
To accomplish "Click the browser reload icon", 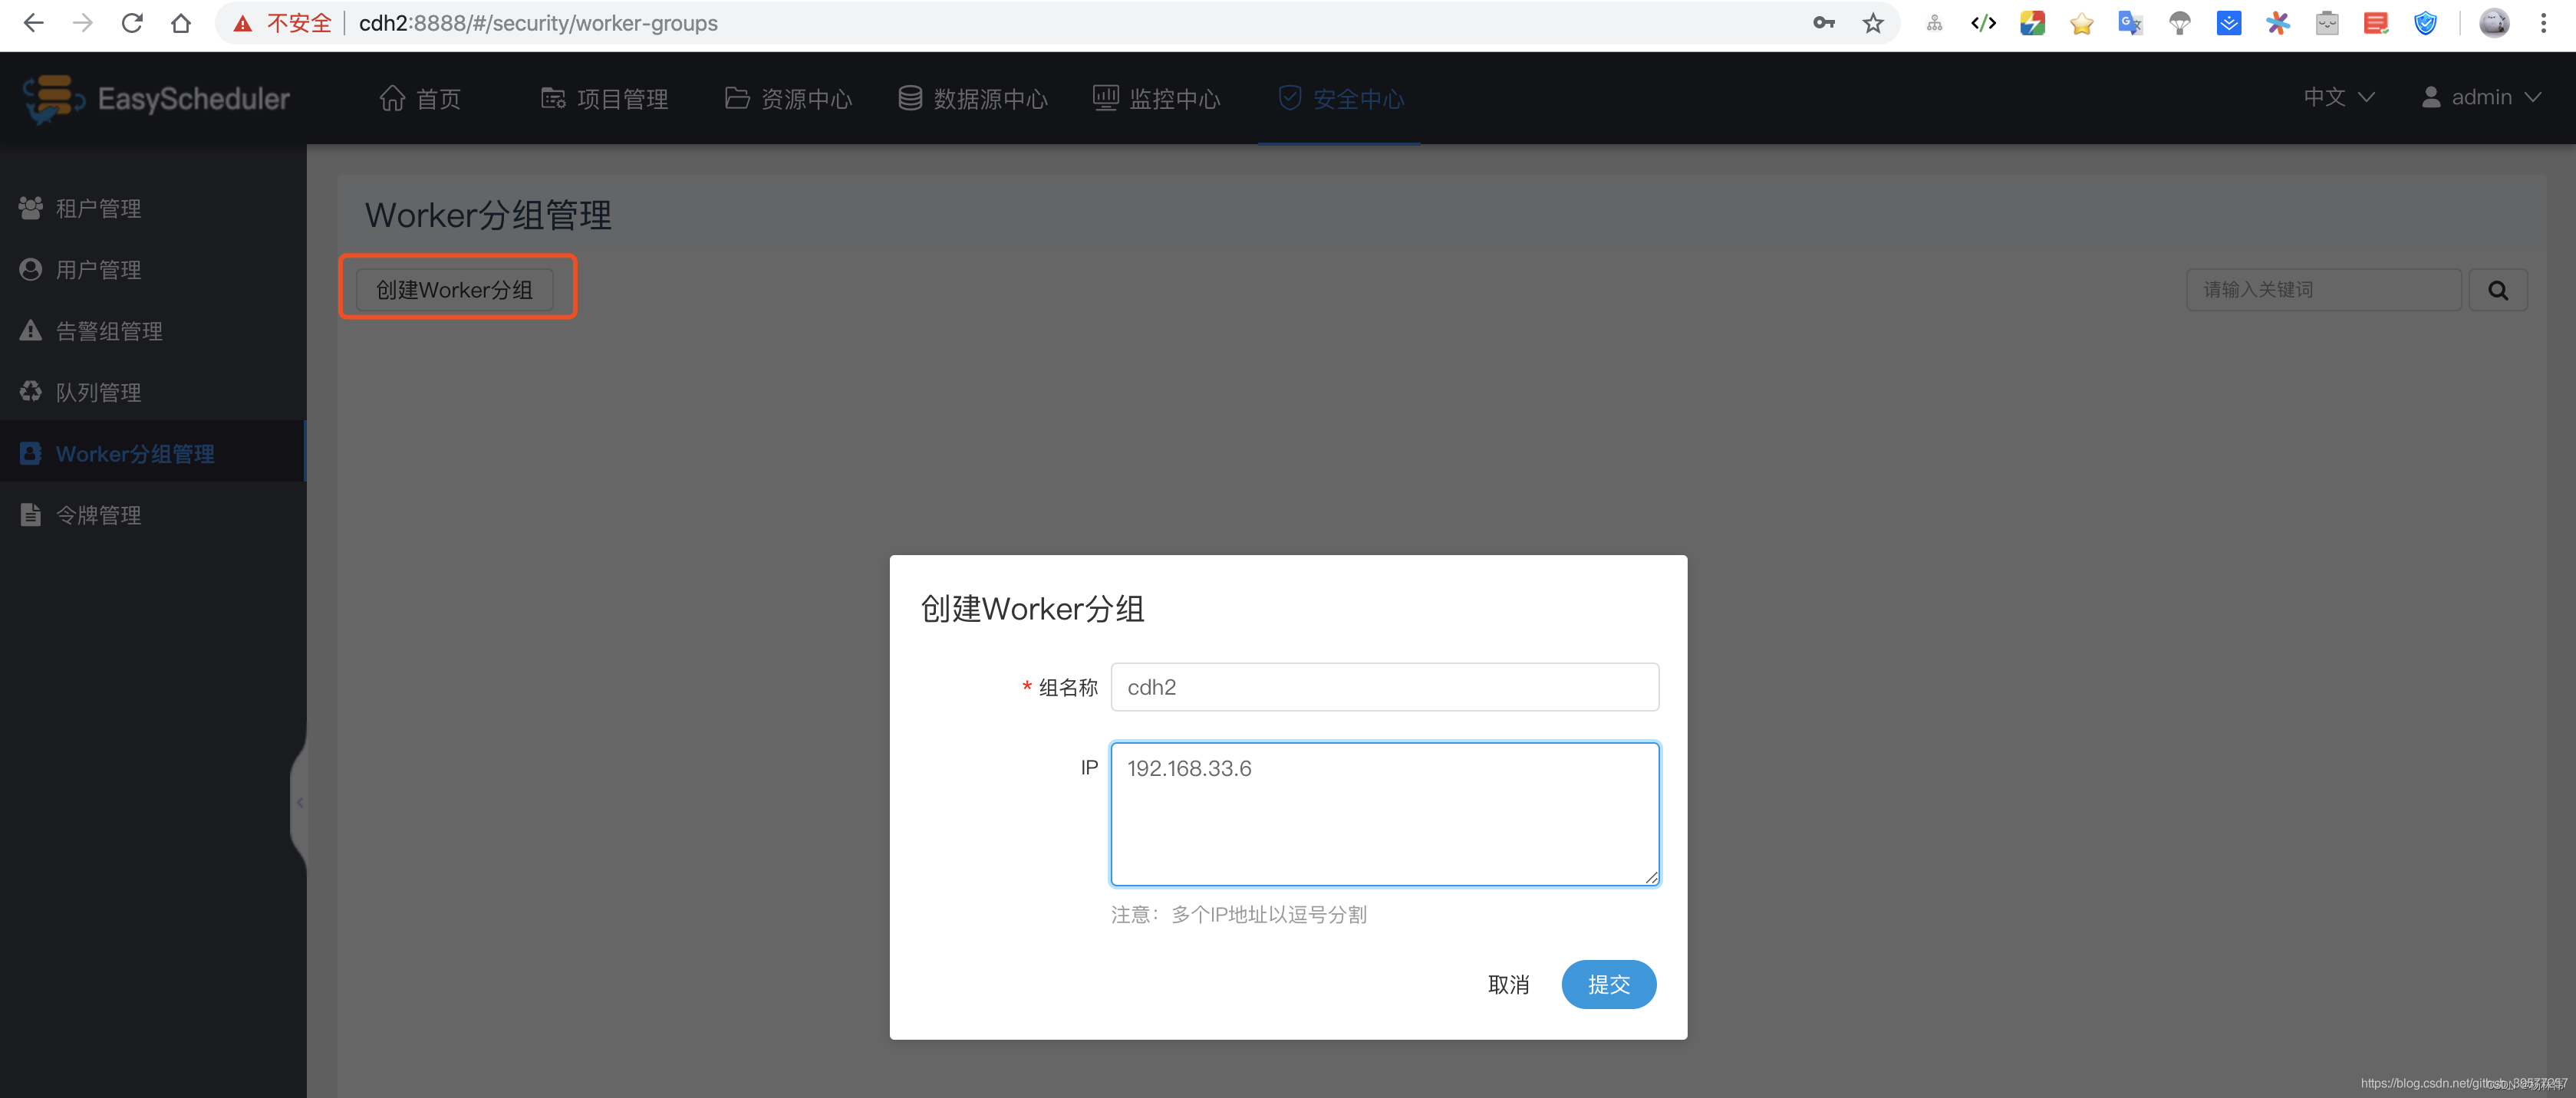I will 132,23.
